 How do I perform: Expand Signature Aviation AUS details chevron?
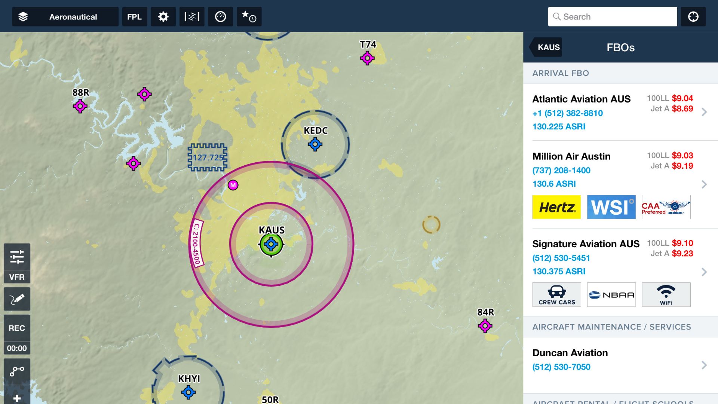pos(704,272)
